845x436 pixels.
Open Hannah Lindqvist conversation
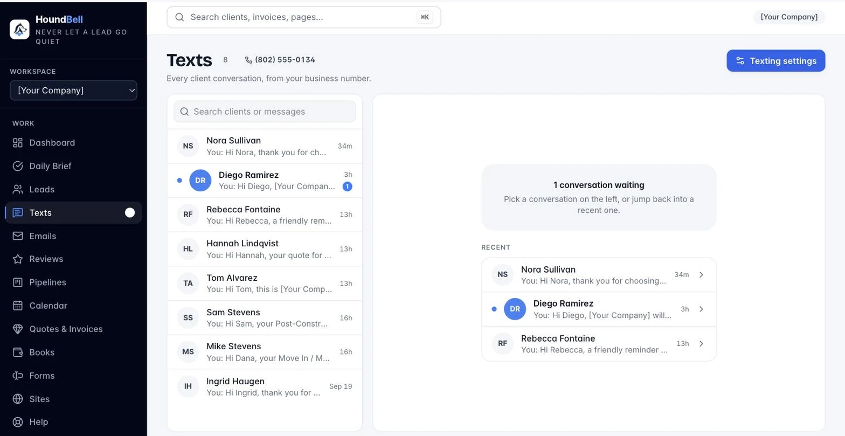(x=265, y=249)
